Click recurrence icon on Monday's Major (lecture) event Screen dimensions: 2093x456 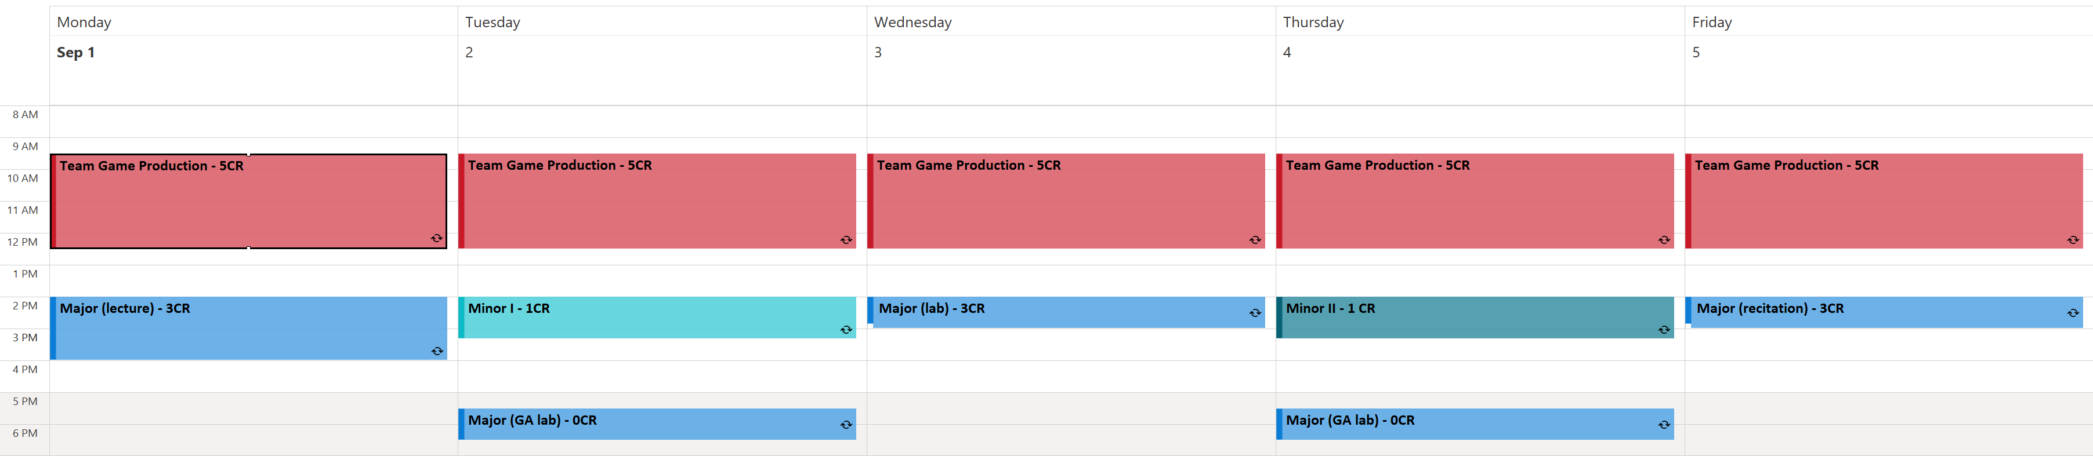437,351
